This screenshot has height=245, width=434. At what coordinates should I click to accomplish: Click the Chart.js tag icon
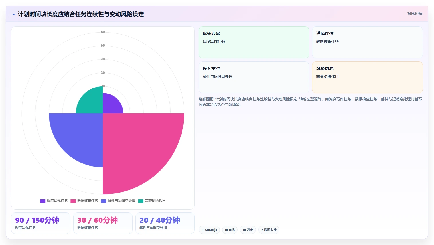203,230
